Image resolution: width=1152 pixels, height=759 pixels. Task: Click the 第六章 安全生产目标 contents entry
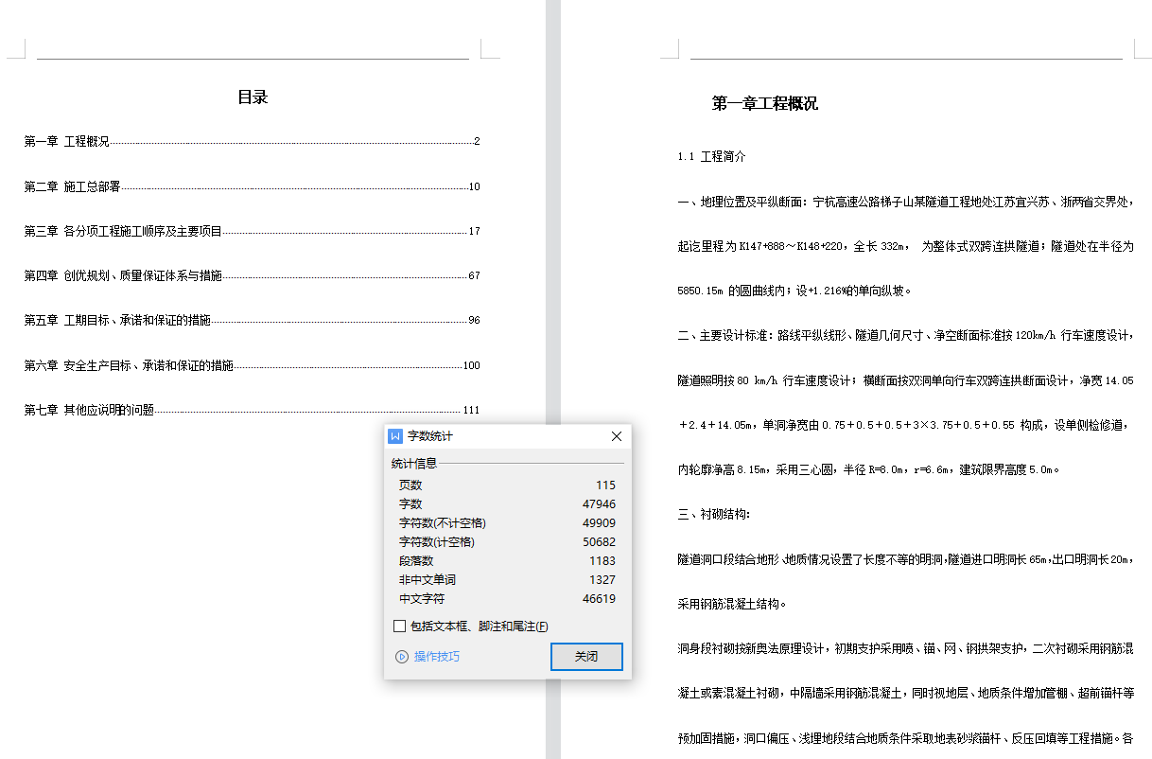point(129,365)
